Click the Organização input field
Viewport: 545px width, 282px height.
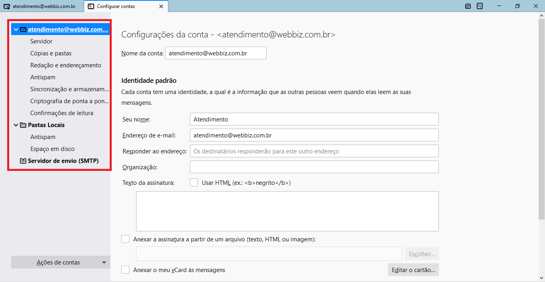tap(314, 167)
